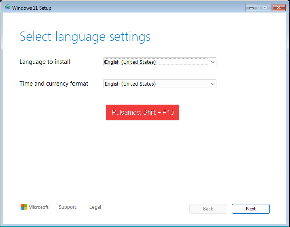The width and height of the screenshot is (290, 227).
Task: Click the Windows Setup icon in title bar
Action: click(x=7, y=7)
